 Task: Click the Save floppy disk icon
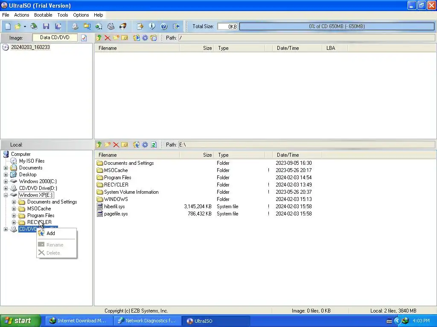click(46, 26)
